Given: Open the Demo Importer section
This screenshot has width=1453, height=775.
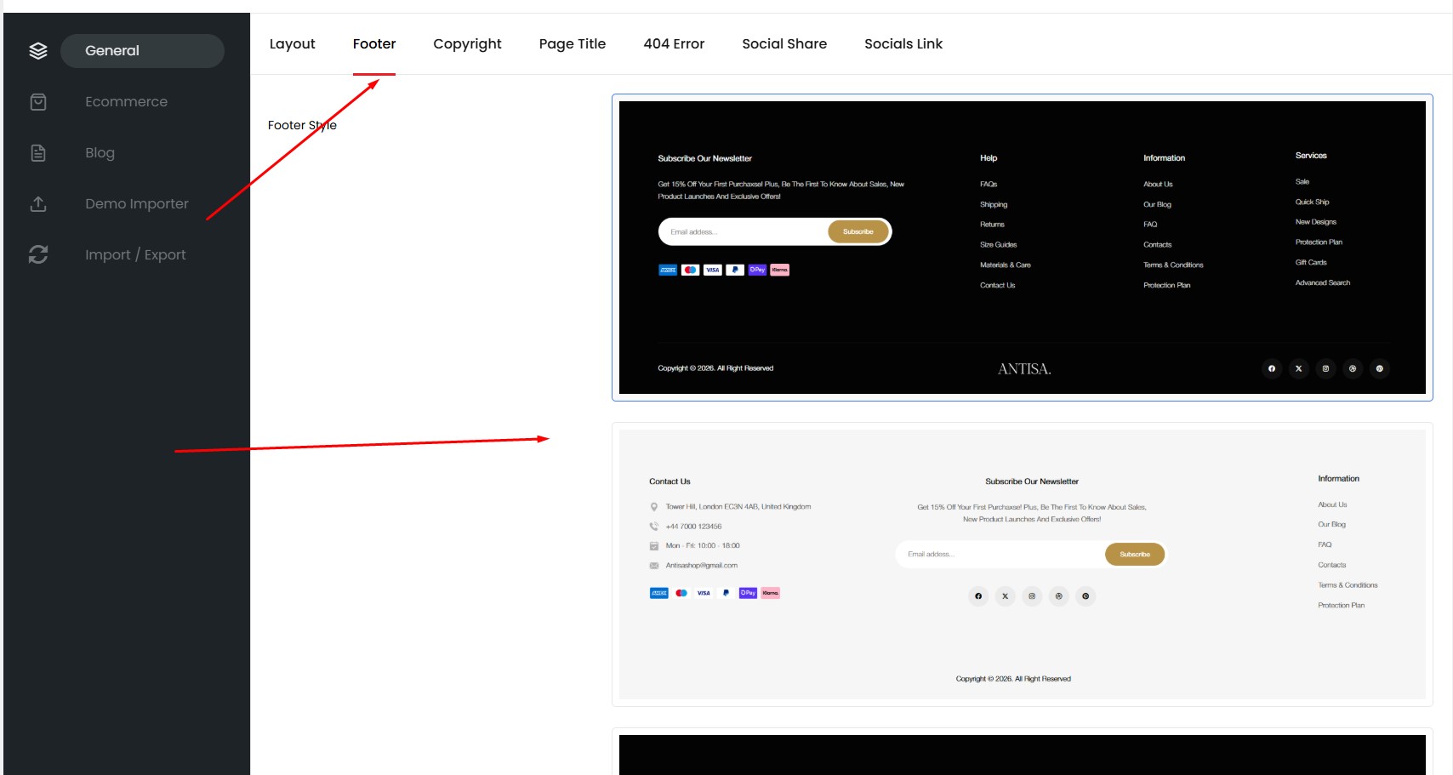Looking at the screenshot, I should (136, 204).
